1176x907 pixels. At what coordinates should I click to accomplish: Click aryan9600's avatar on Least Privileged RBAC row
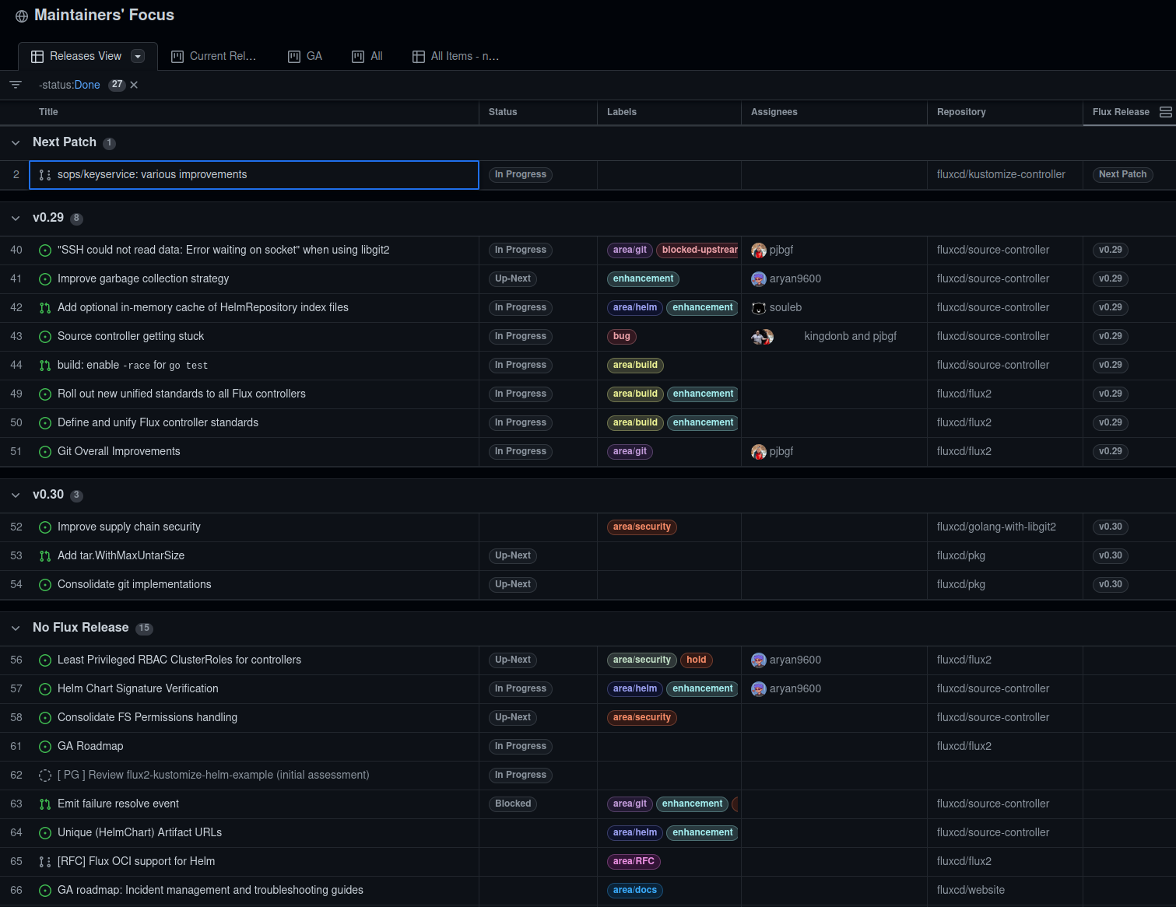[x=758, y=660]
